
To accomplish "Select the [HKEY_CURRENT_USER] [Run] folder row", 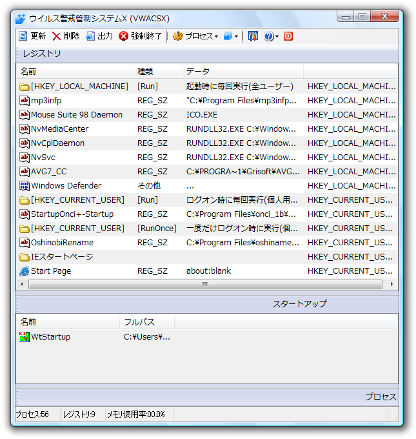I will (207, 200).
